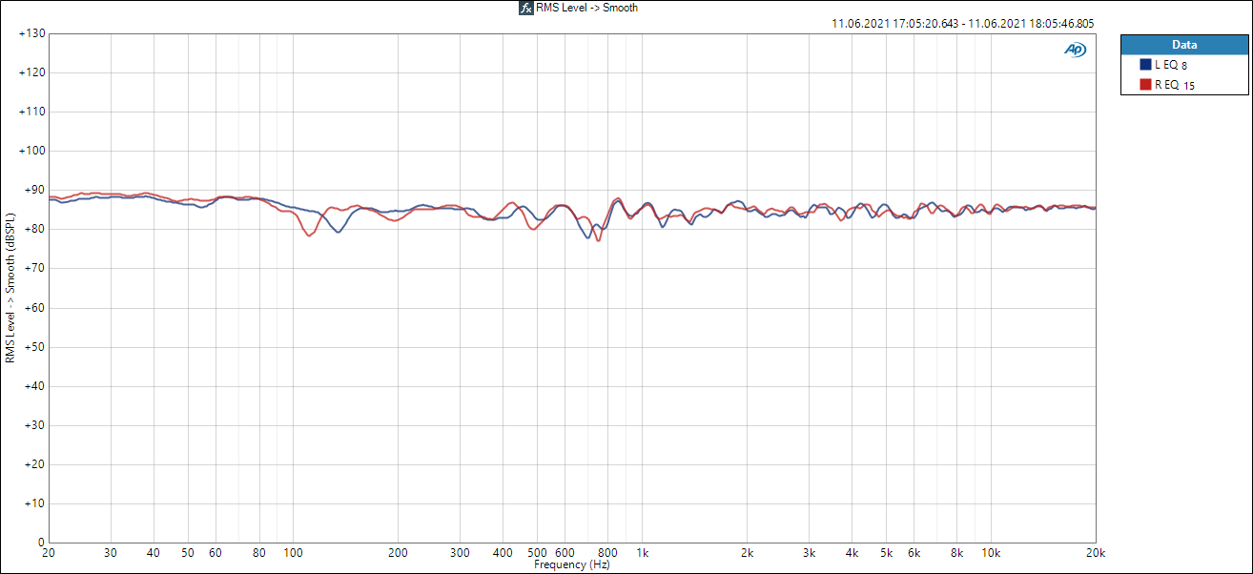Click the 10k x-axis tick label

point(992,553)
